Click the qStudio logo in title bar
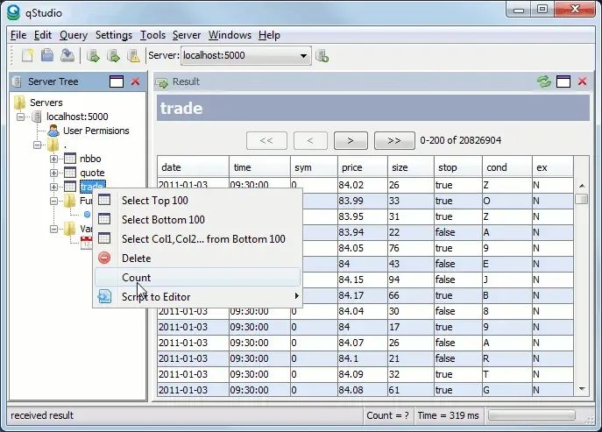The height and width of the screenshot is (432, 602). click(13, 12)
